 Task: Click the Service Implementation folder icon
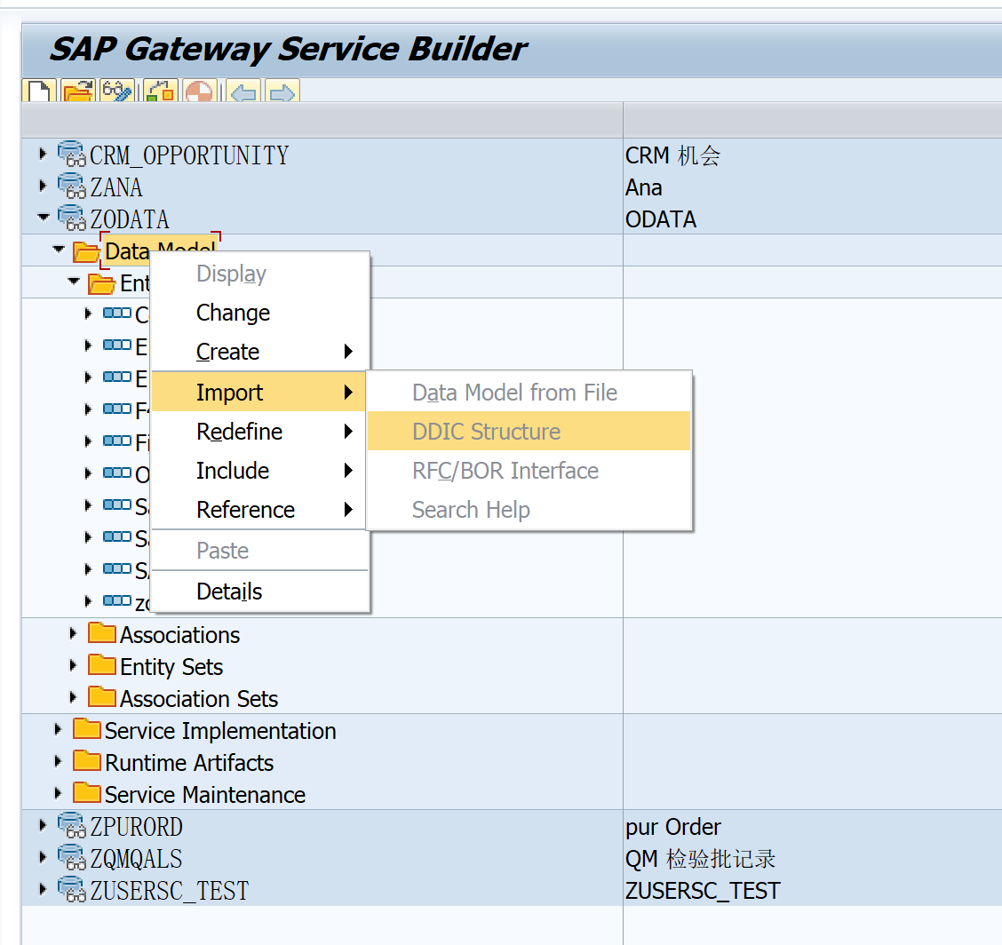point(87,729)
